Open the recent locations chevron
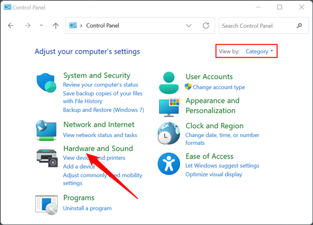Viewport: 313px width, 225px height. [41, 25]
